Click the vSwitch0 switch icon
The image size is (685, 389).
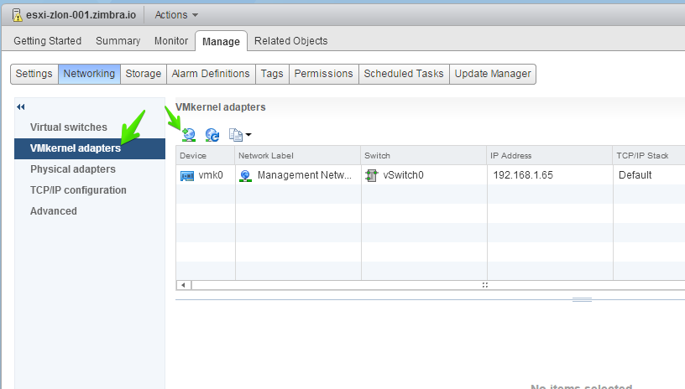tap(371, 176)
